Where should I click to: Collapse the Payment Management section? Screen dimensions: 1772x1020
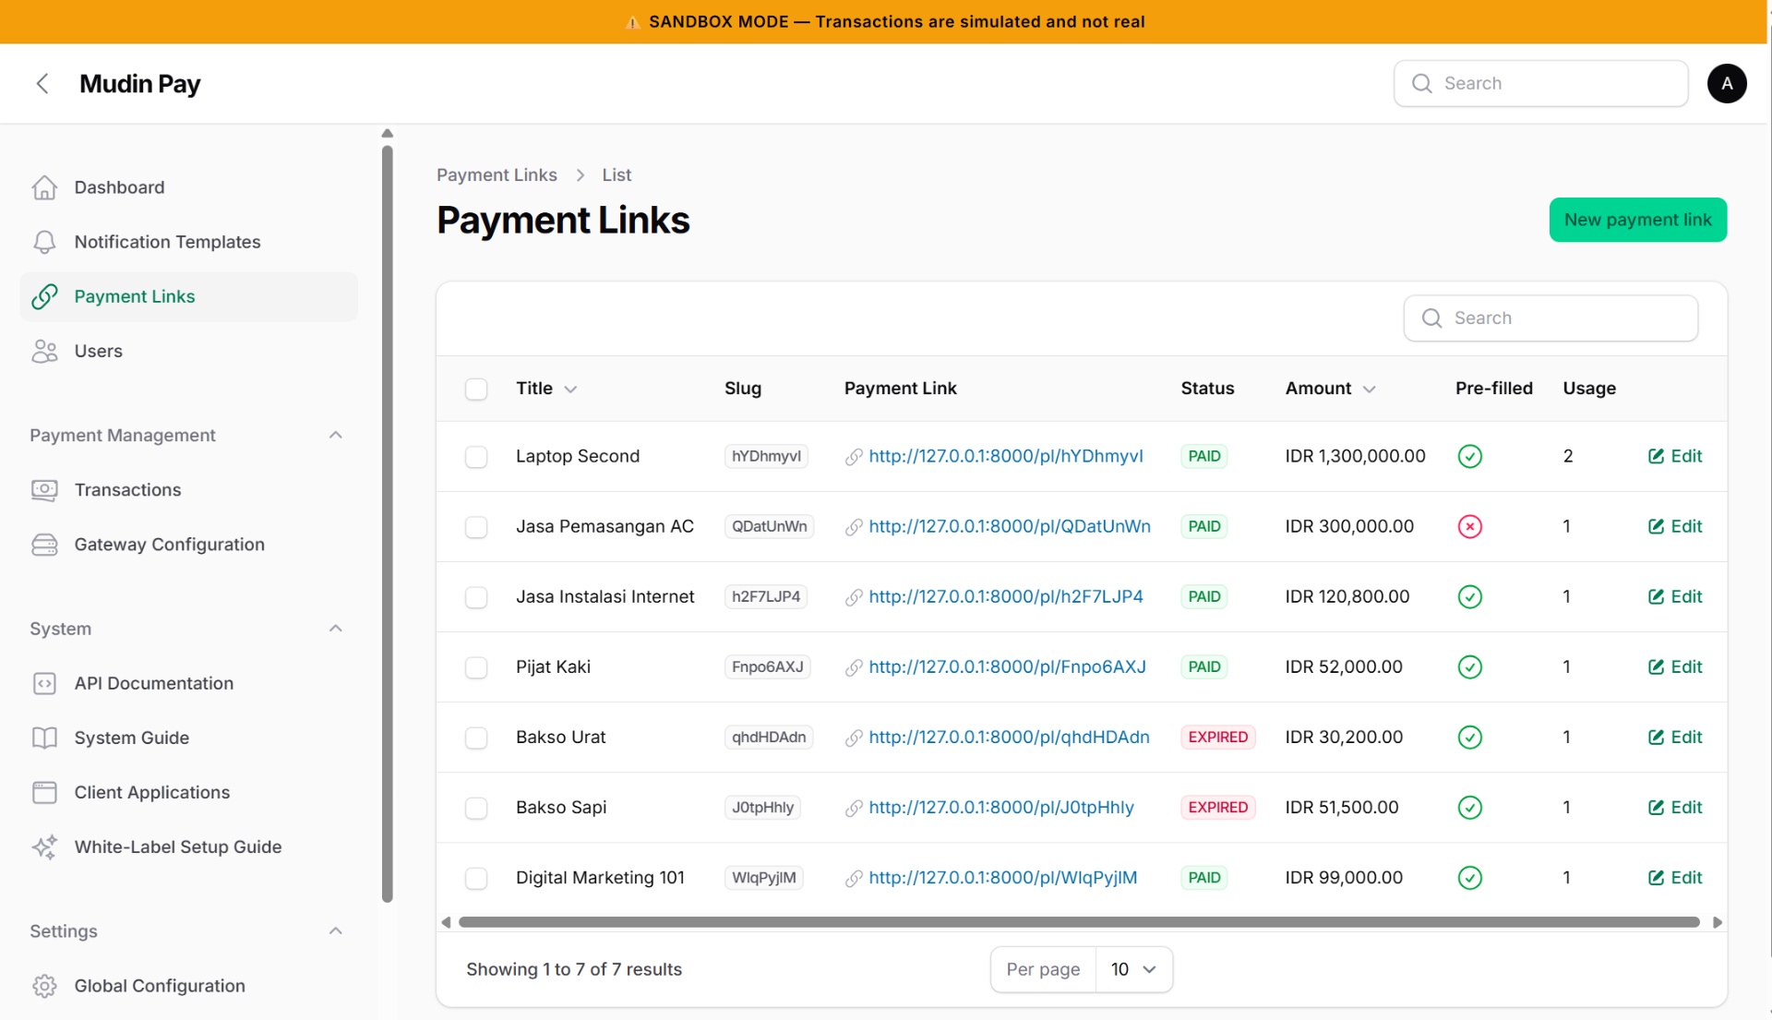pyautogui.click(x=336, y=435)
